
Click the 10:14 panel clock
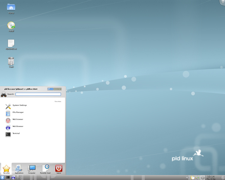pyautogui.click(x=211, y=178)
